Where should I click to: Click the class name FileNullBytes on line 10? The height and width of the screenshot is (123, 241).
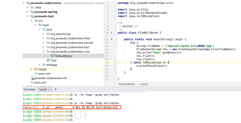pyautogui.click(x=148, y=33)
